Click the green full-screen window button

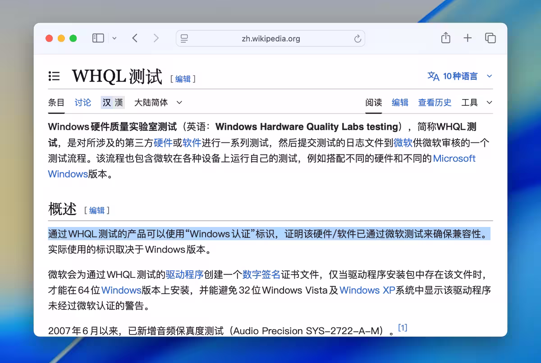coord(73,38)
